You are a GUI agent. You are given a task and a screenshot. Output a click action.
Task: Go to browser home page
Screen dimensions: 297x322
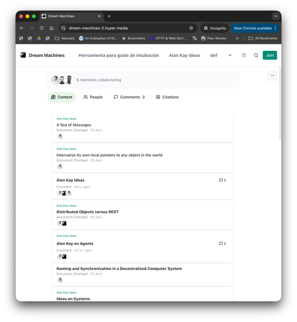pyautogui.click(x=51, y=28)
